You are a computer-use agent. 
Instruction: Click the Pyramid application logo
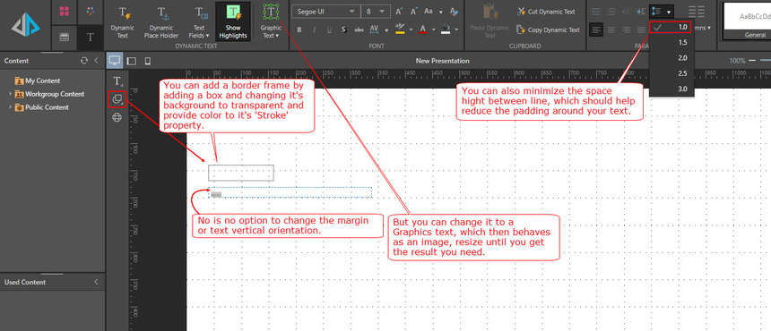26,25
